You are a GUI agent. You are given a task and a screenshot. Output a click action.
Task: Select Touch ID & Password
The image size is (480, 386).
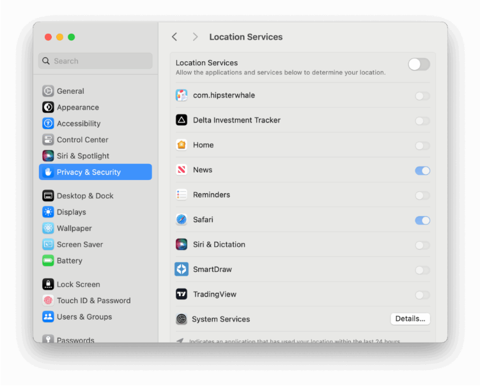click(95, 301)
